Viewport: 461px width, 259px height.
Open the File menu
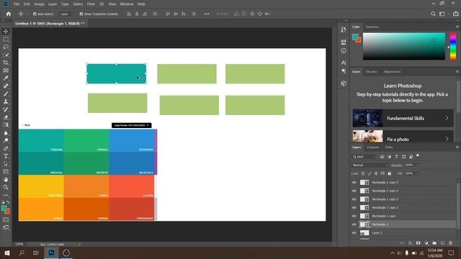click(17, 4)
